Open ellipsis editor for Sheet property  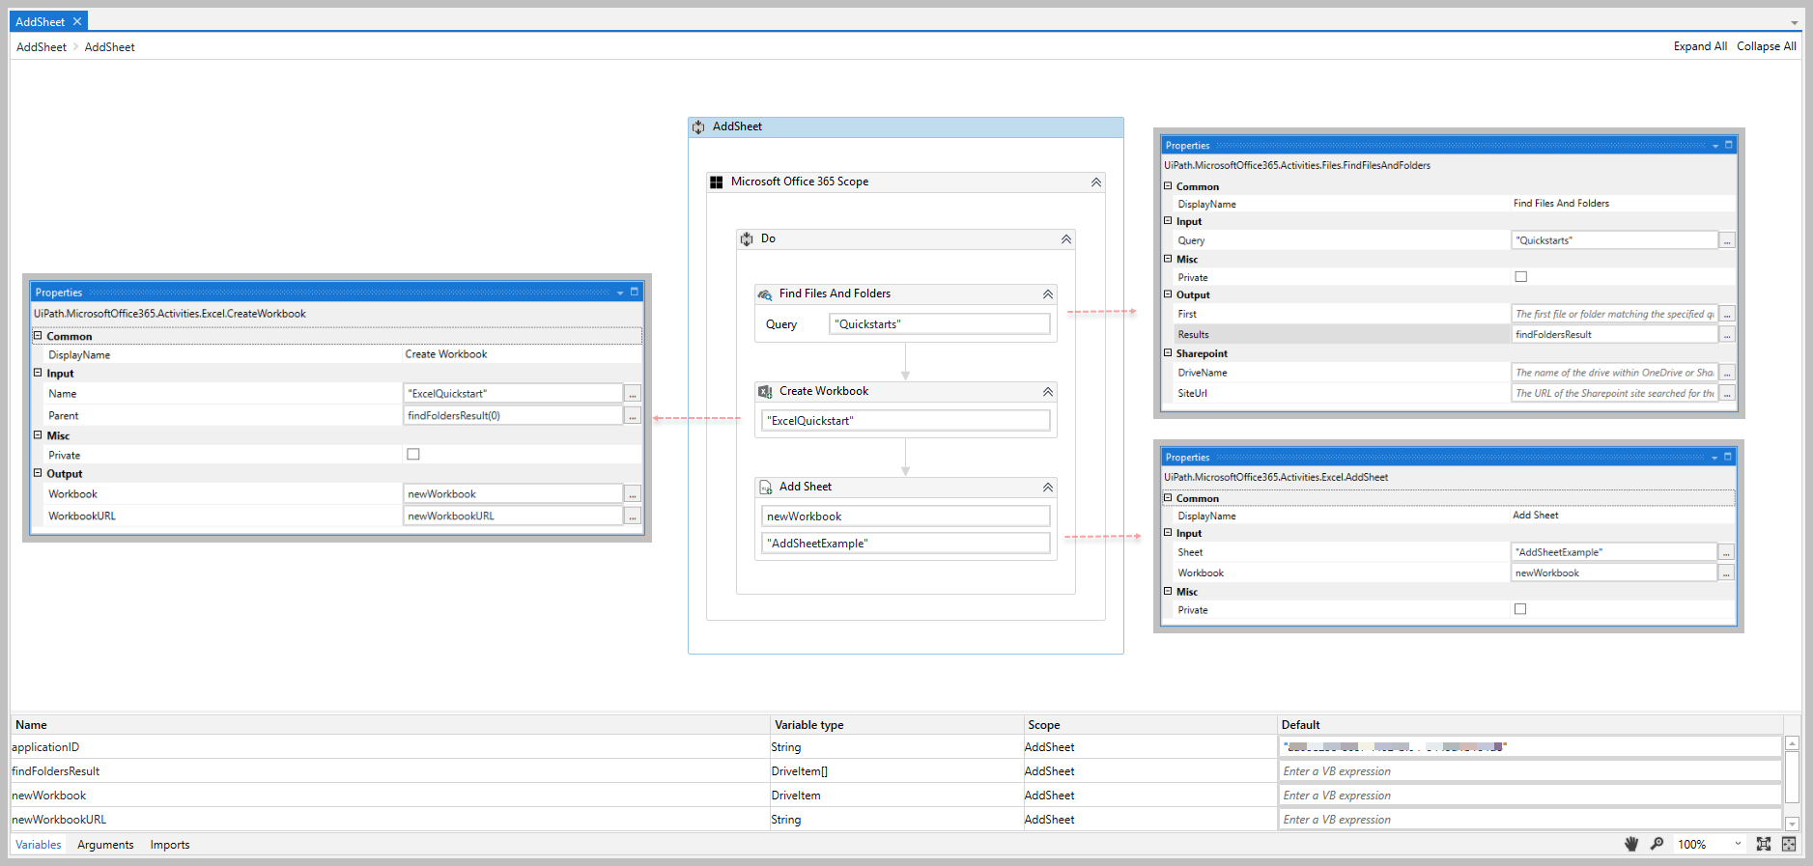tap(1726, 552)
